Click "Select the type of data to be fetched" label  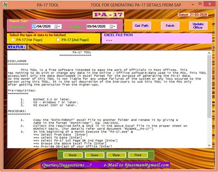click(x=37, y=35)
